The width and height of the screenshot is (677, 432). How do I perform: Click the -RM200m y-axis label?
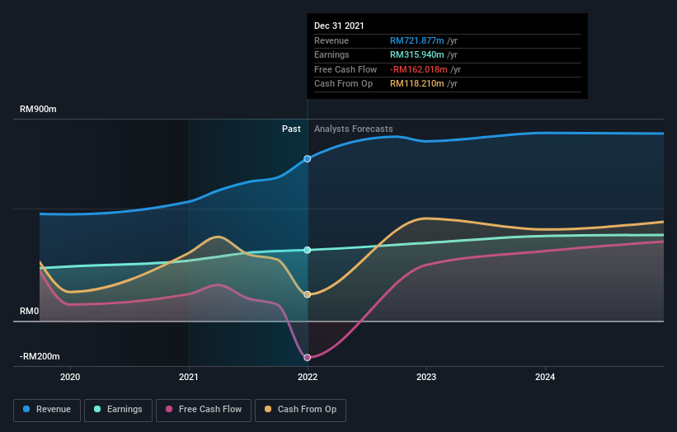click(x=40, y=356)
